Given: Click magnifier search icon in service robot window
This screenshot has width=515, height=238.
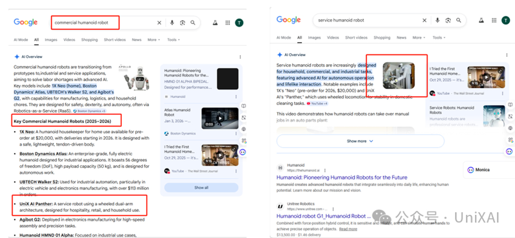Looking at the screenshot, I should click(x=459, y=20).
